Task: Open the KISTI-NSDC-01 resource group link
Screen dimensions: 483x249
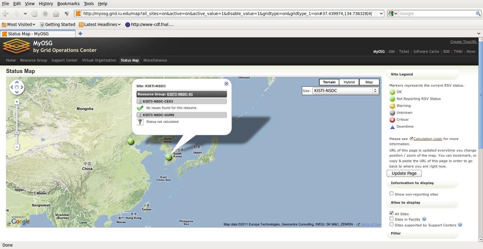Action: tap(180, 94)
